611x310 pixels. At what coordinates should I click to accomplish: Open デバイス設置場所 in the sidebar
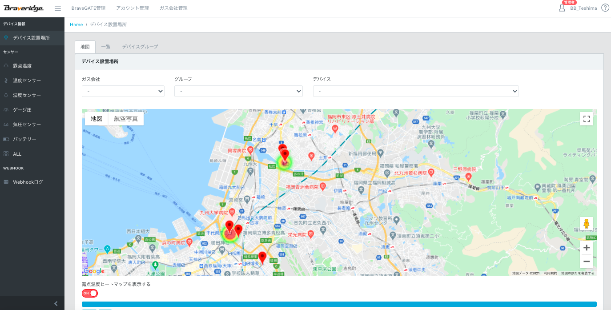pos(32,38)
